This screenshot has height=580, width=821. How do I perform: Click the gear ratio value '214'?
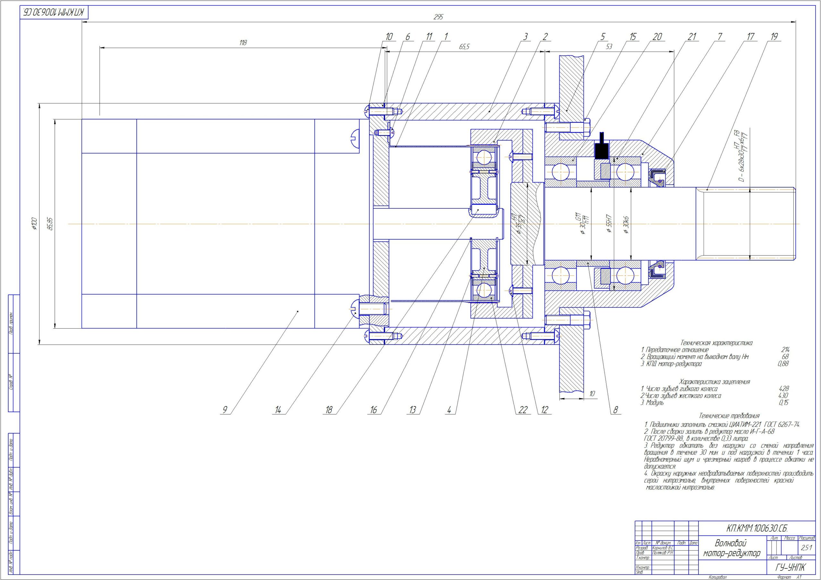point(786,350)
